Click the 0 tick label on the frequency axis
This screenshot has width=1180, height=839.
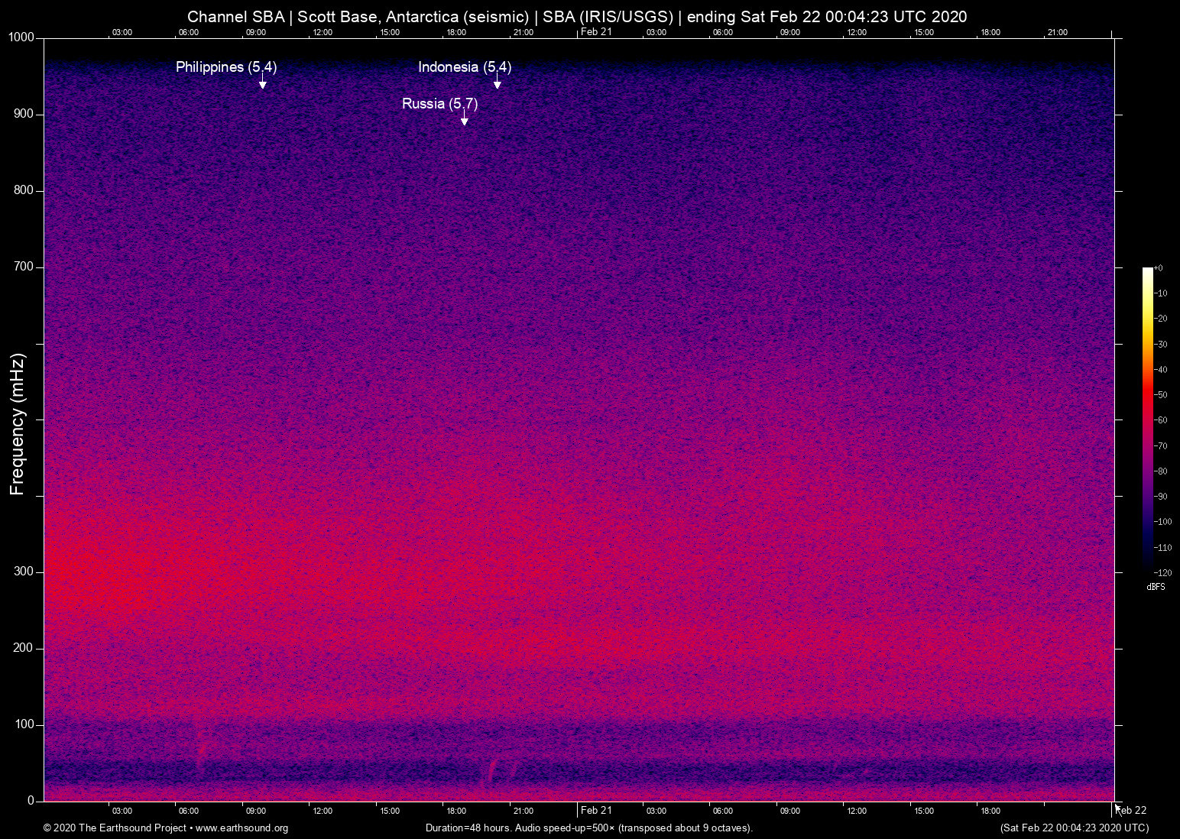point(31,801)
